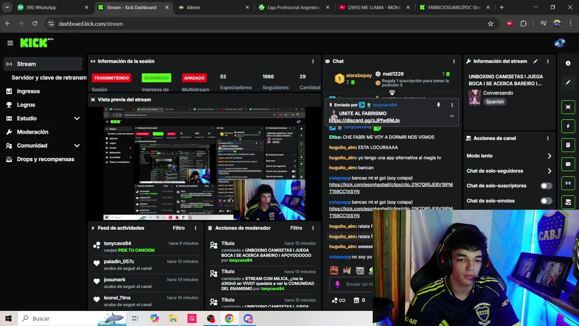The width and height of the screenshot is (579, 326).
Task: Open session information panel options menu
Action: (313, 61)
